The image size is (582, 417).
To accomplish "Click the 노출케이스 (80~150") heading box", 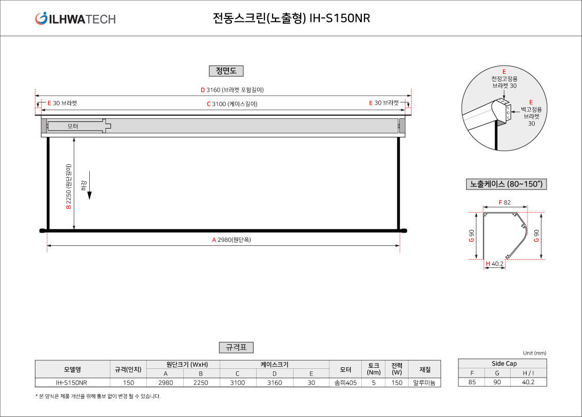I will 506,184.
